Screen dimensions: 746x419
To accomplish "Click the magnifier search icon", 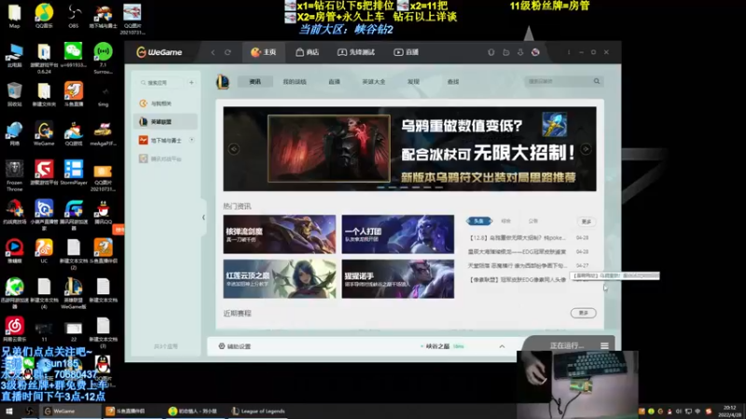I will tap(597, 81).
